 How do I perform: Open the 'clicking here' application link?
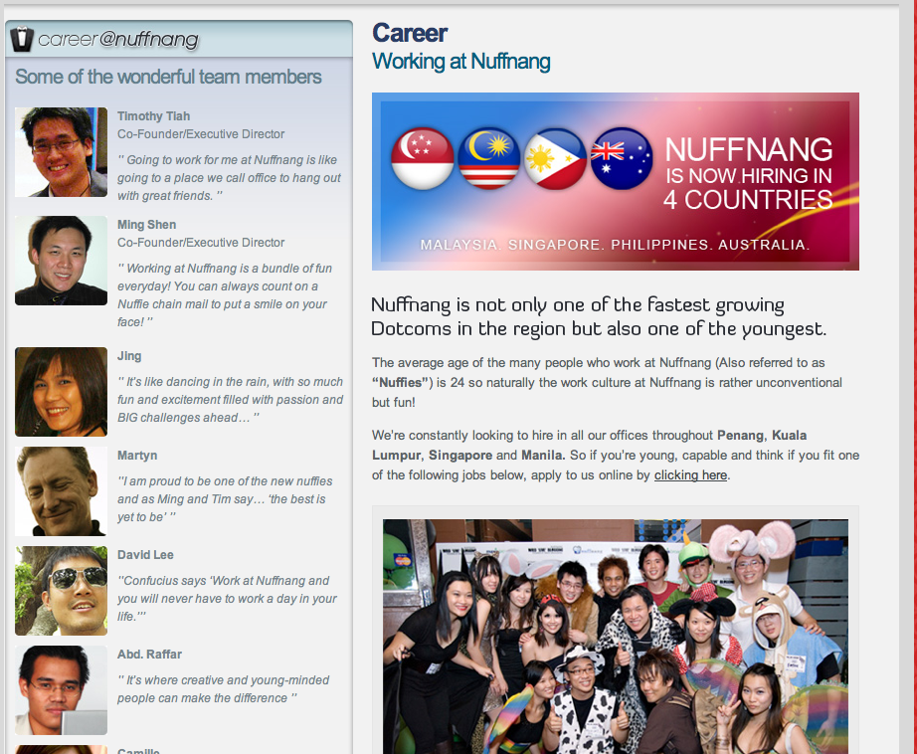point(690,474)
